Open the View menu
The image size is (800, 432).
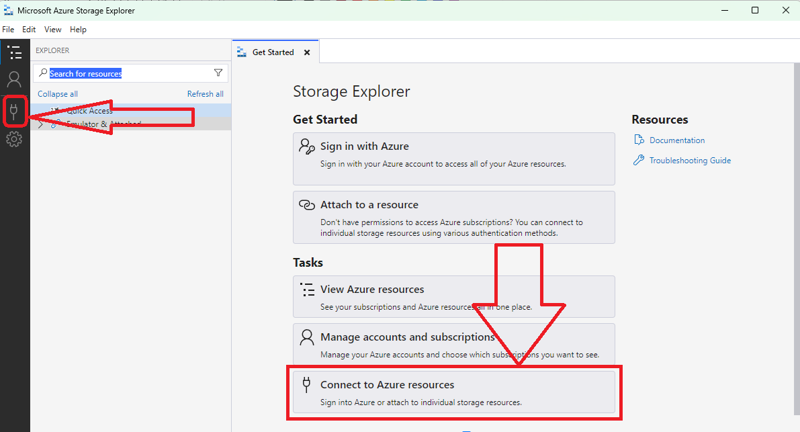click(x=52, y=30)
